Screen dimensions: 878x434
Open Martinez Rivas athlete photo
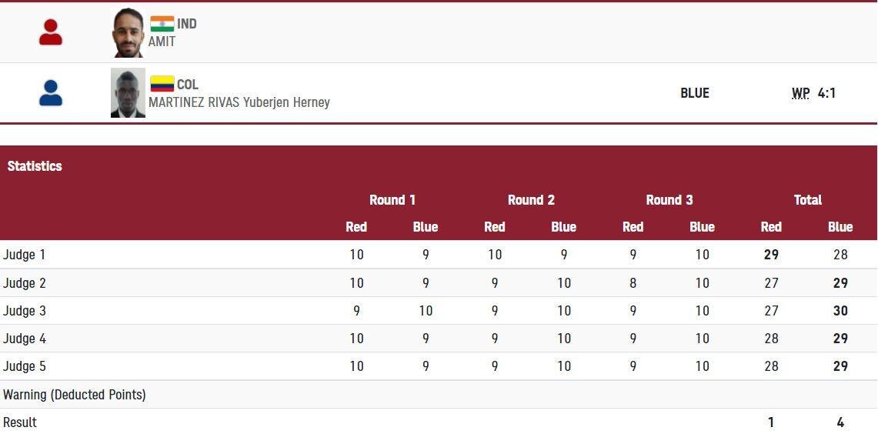click(128, 93)
